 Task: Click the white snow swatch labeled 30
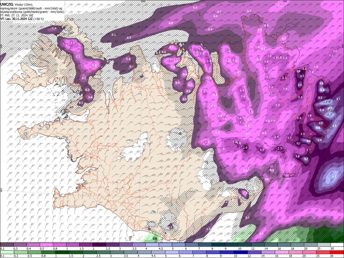(x=337, y=245)
